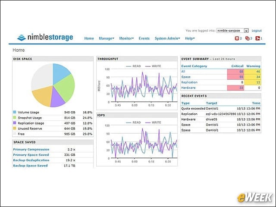Open the stacked alerts icon showing 3
The height and width of the screenshot is (207, 276).
point(247,38)
